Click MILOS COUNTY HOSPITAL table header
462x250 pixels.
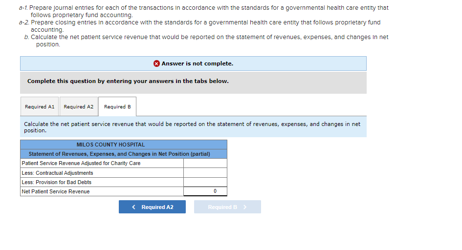(124, 145)
